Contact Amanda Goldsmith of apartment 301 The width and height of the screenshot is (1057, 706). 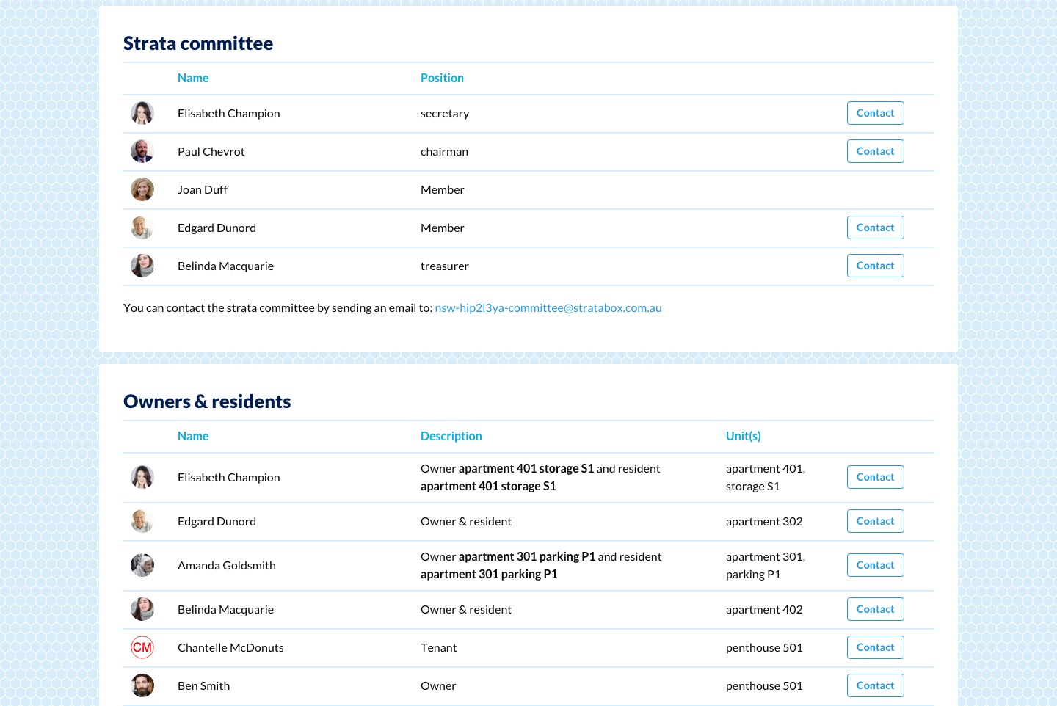coord(875,565)
